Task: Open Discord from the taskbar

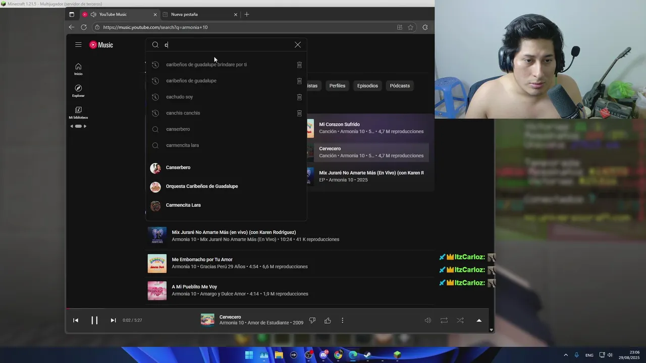Action: click(324, 355)
